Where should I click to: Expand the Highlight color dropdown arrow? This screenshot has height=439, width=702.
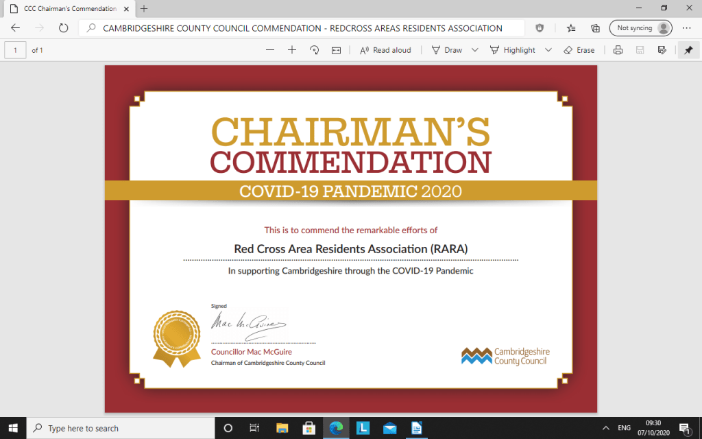coord(548,50)
